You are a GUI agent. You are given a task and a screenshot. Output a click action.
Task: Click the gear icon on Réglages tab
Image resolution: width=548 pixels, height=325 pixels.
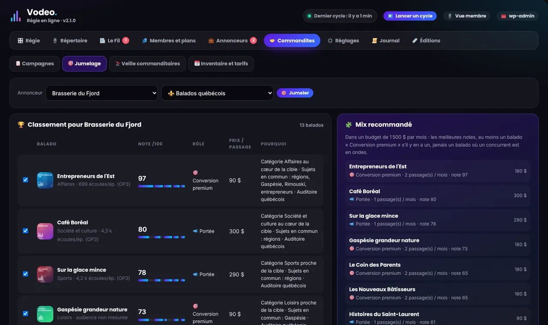coord(330,41)
